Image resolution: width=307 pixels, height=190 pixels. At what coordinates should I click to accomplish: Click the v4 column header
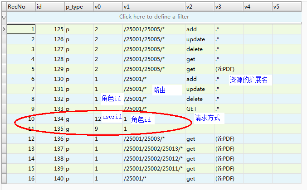(258, 7)
